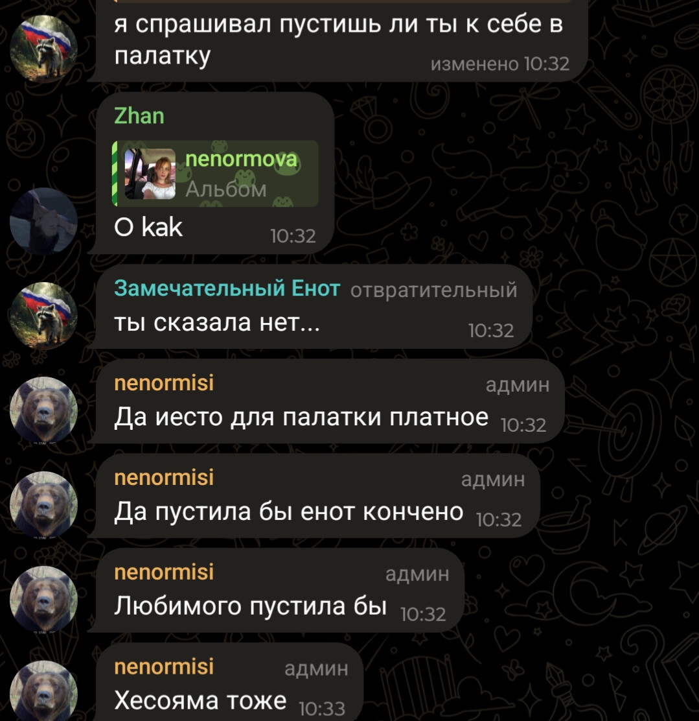Open the bear avatar beside "Хесояма тоже"
Screen dimensions: 699x721
coord(43,691)
